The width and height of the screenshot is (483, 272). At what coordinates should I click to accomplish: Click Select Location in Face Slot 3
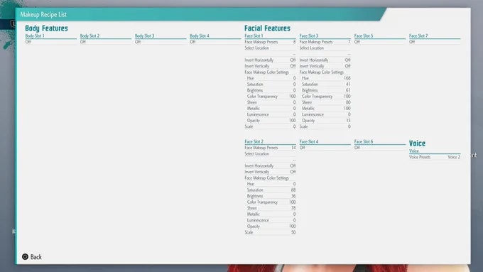[x=311, y=48]
